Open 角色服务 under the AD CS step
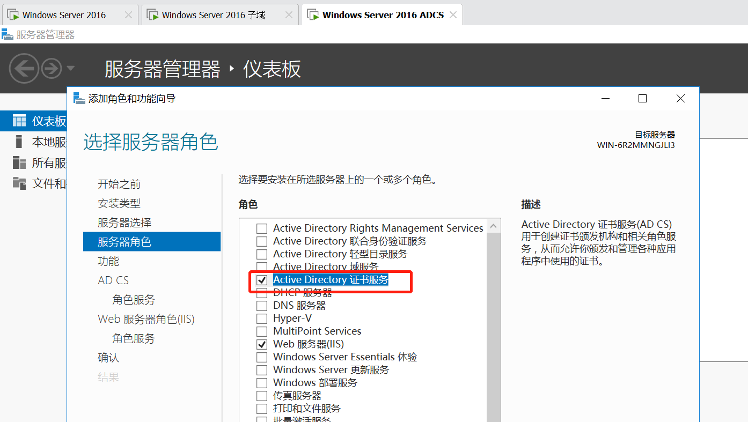This screenshot has height=422, width=748. point(134,300)
